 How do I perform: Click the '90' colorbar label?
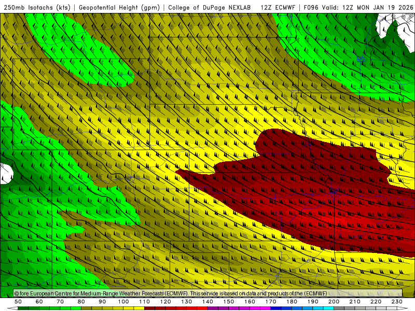point(102,302)
